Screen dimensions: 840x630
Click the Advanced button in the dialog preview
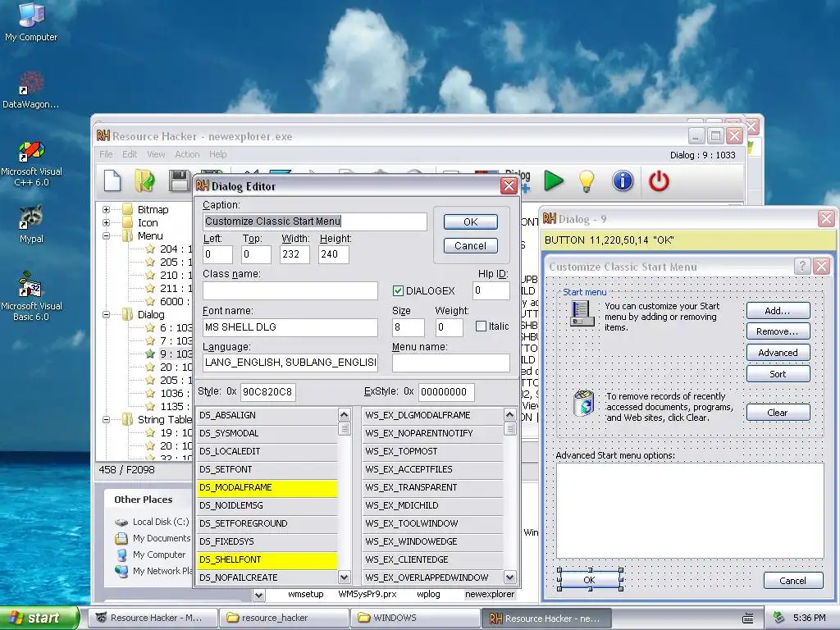click(x=778, y=353)
